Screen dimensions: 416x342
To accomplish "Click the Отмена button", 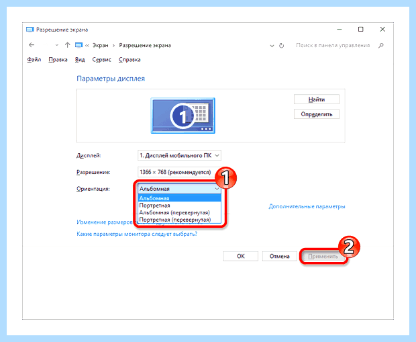I will tap(279, 256).
